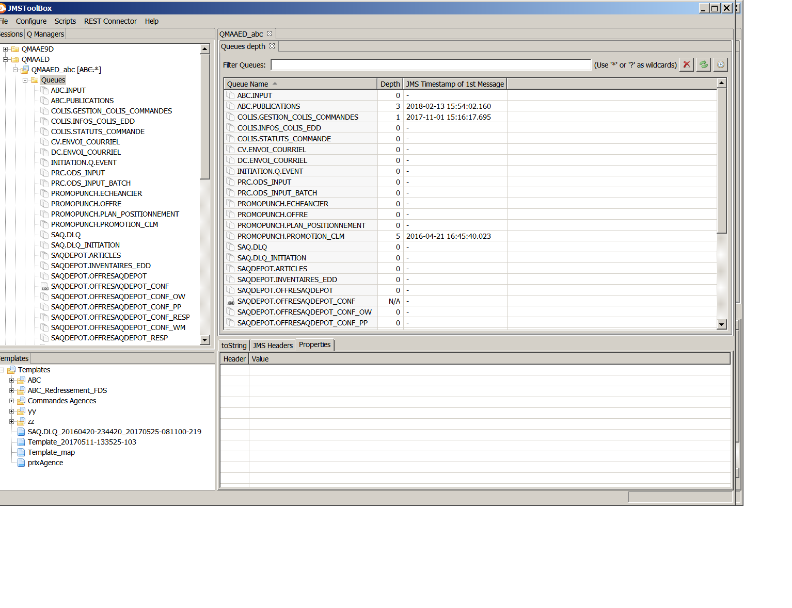Select PROMOPUNCH.ECHEANCIER in the session tree

tap(97, 193)
